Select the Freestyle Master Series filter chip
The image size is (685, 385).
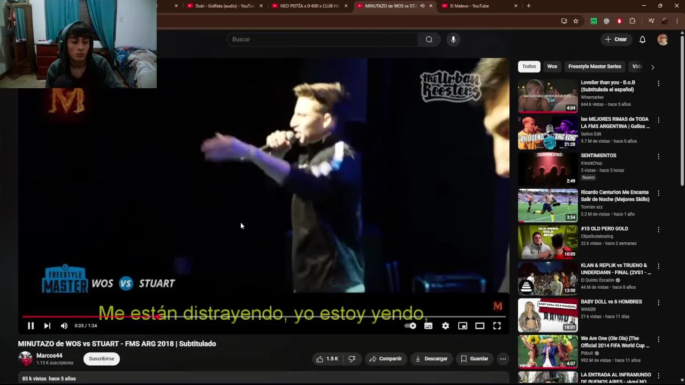(595, 66)
